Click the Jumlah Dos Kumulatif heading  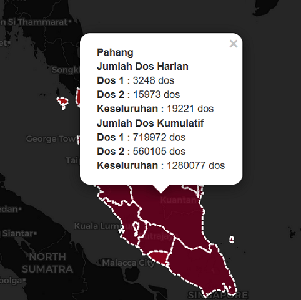(x=150, y=123)
